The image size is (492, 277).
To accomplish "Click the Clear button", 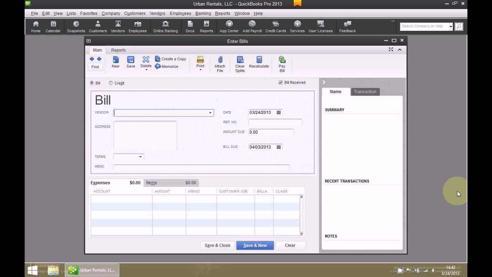I will coord(290,245).
